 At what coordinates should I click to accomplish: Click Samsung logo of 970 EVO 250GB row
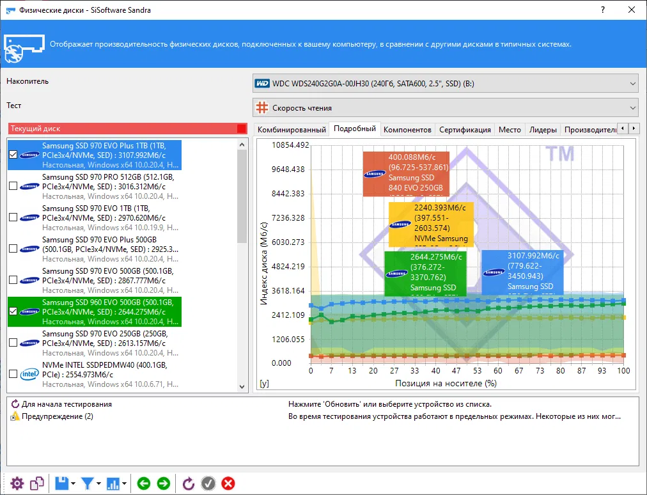tap(29, 343)
